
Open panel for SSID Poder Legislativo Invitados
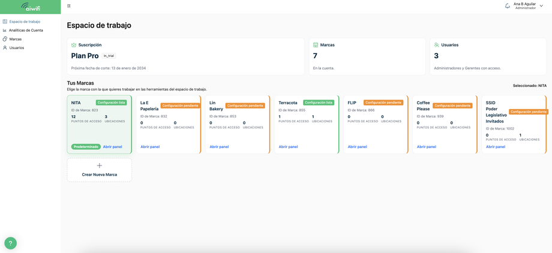[496, 147]
